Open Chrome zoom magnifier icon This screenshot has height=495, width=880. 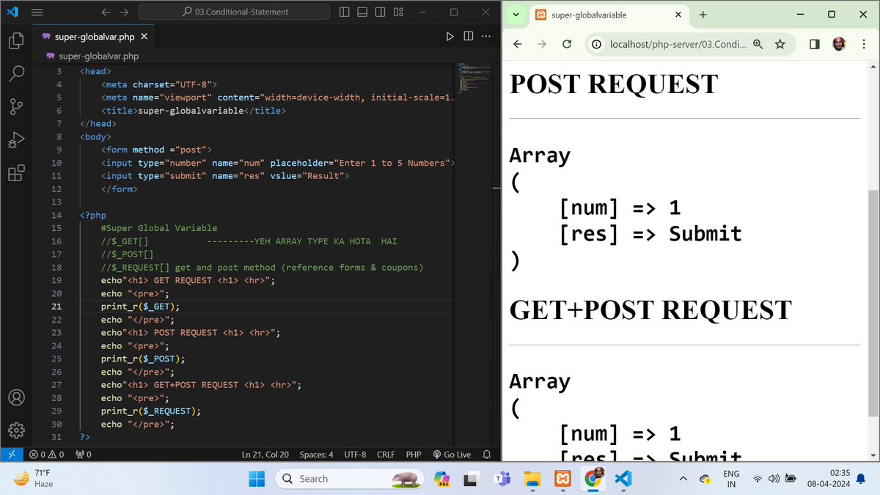(758, 44)
